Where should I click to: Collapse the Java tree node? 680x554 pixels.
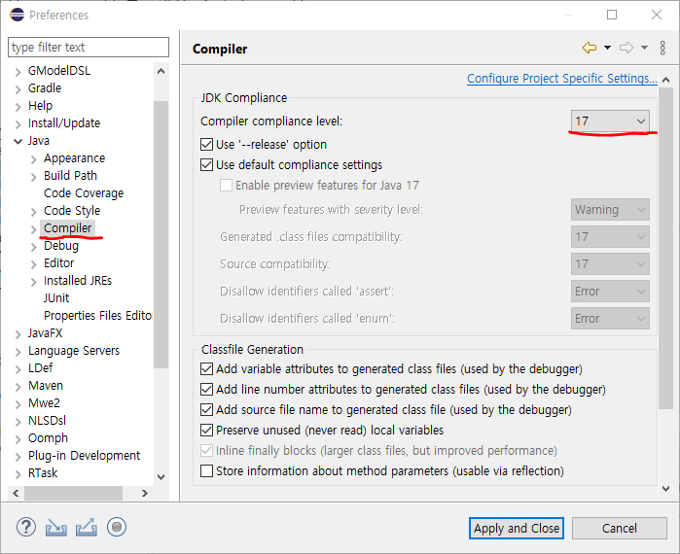18,141
